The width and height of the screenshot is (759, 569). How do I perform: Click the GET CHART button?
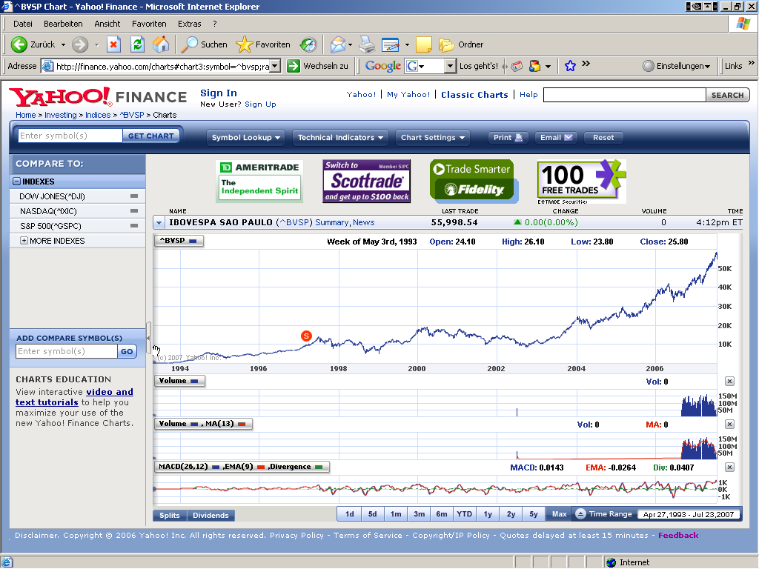(151, 136)
